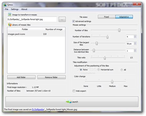Click the Tiles ratio slider handle
The height and width of the screenshot is (116, 146).
105,58
